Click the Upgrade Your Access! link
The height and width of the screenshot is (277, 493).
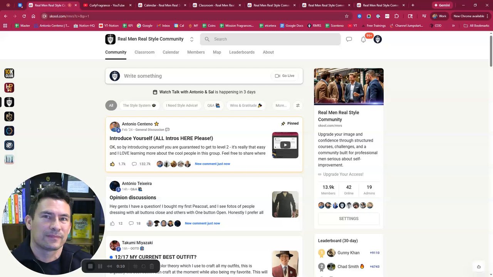tap(343, 174)
